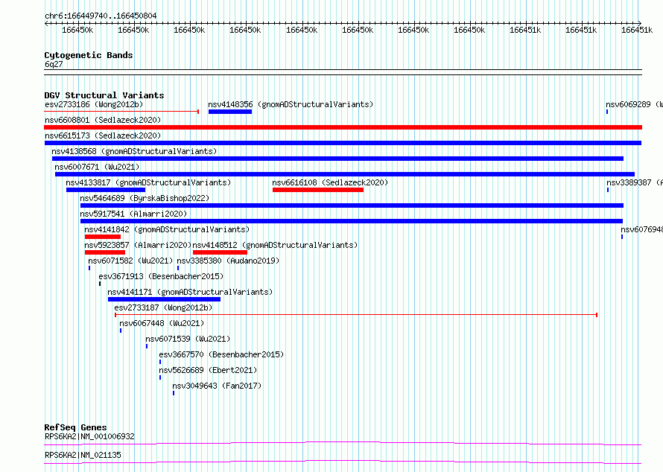Image resolution: width=663 pixels, height=472 pixels.
Task: Click the nsv3385380 (Audano2019) label
Action: [228, 261]
